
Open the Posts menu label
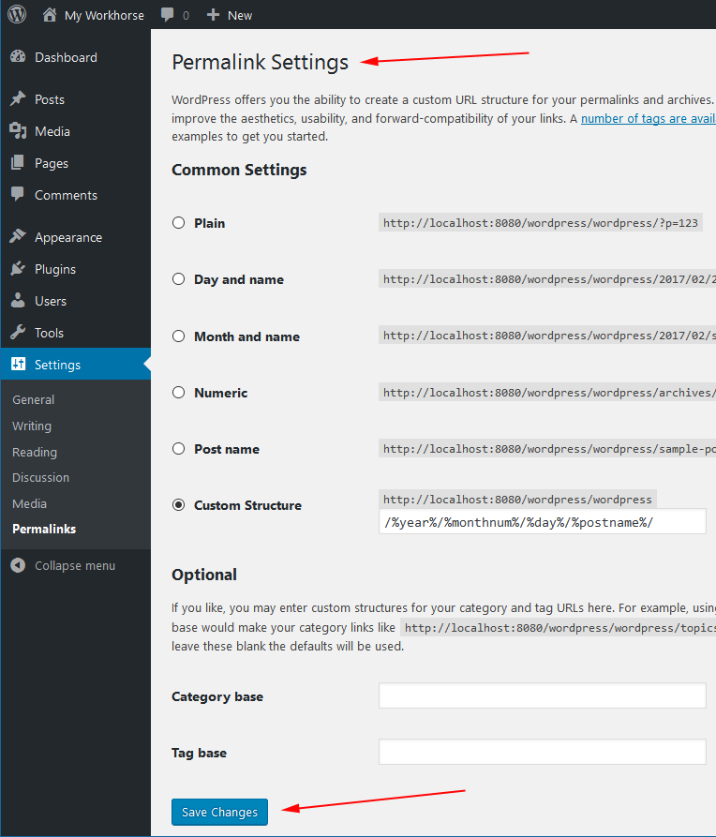tap(50, 99)
